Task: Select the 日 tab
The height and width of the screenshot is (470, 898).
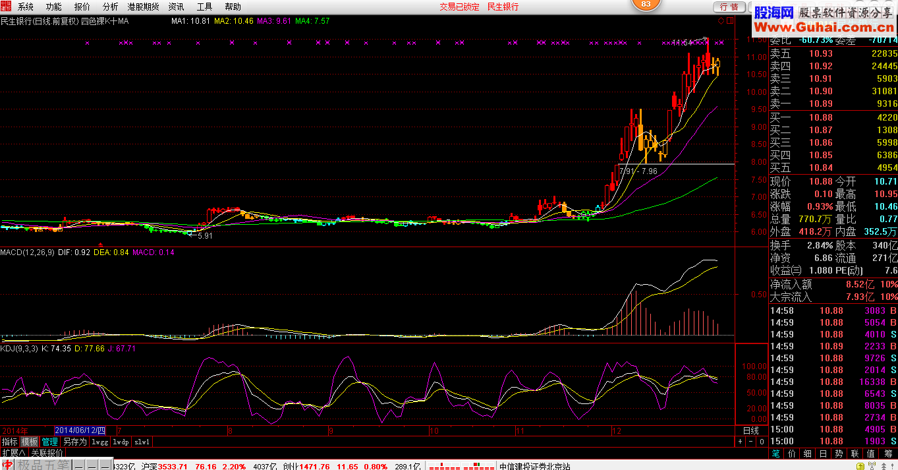Action: pyautogui.click(x=823, y=454)
